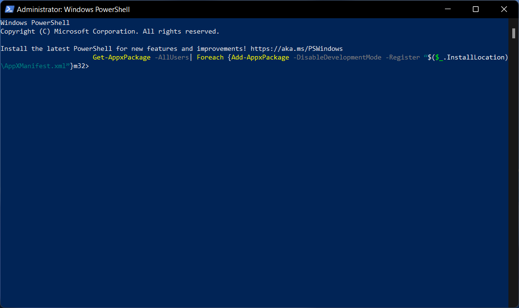Image resolution: width=519 pixels, height=308 pixels.
Task: Click the -AllUsers parameter
Action: coord(172,58)
